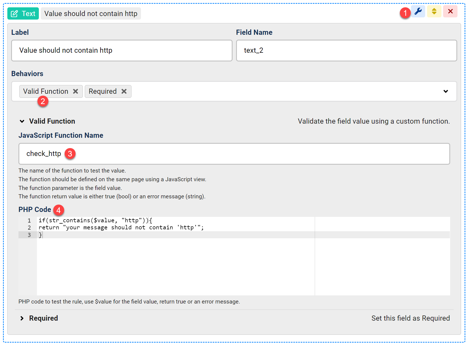Image resolution: width=467 pixels, height=344 pixels.
Task: Click the 'Label' heading above the input
Action: point(20,32)
